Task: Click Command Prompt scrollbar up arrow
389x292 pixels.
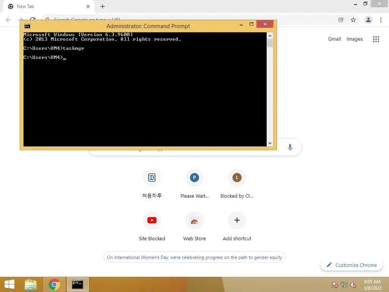Action: [270, 36]
